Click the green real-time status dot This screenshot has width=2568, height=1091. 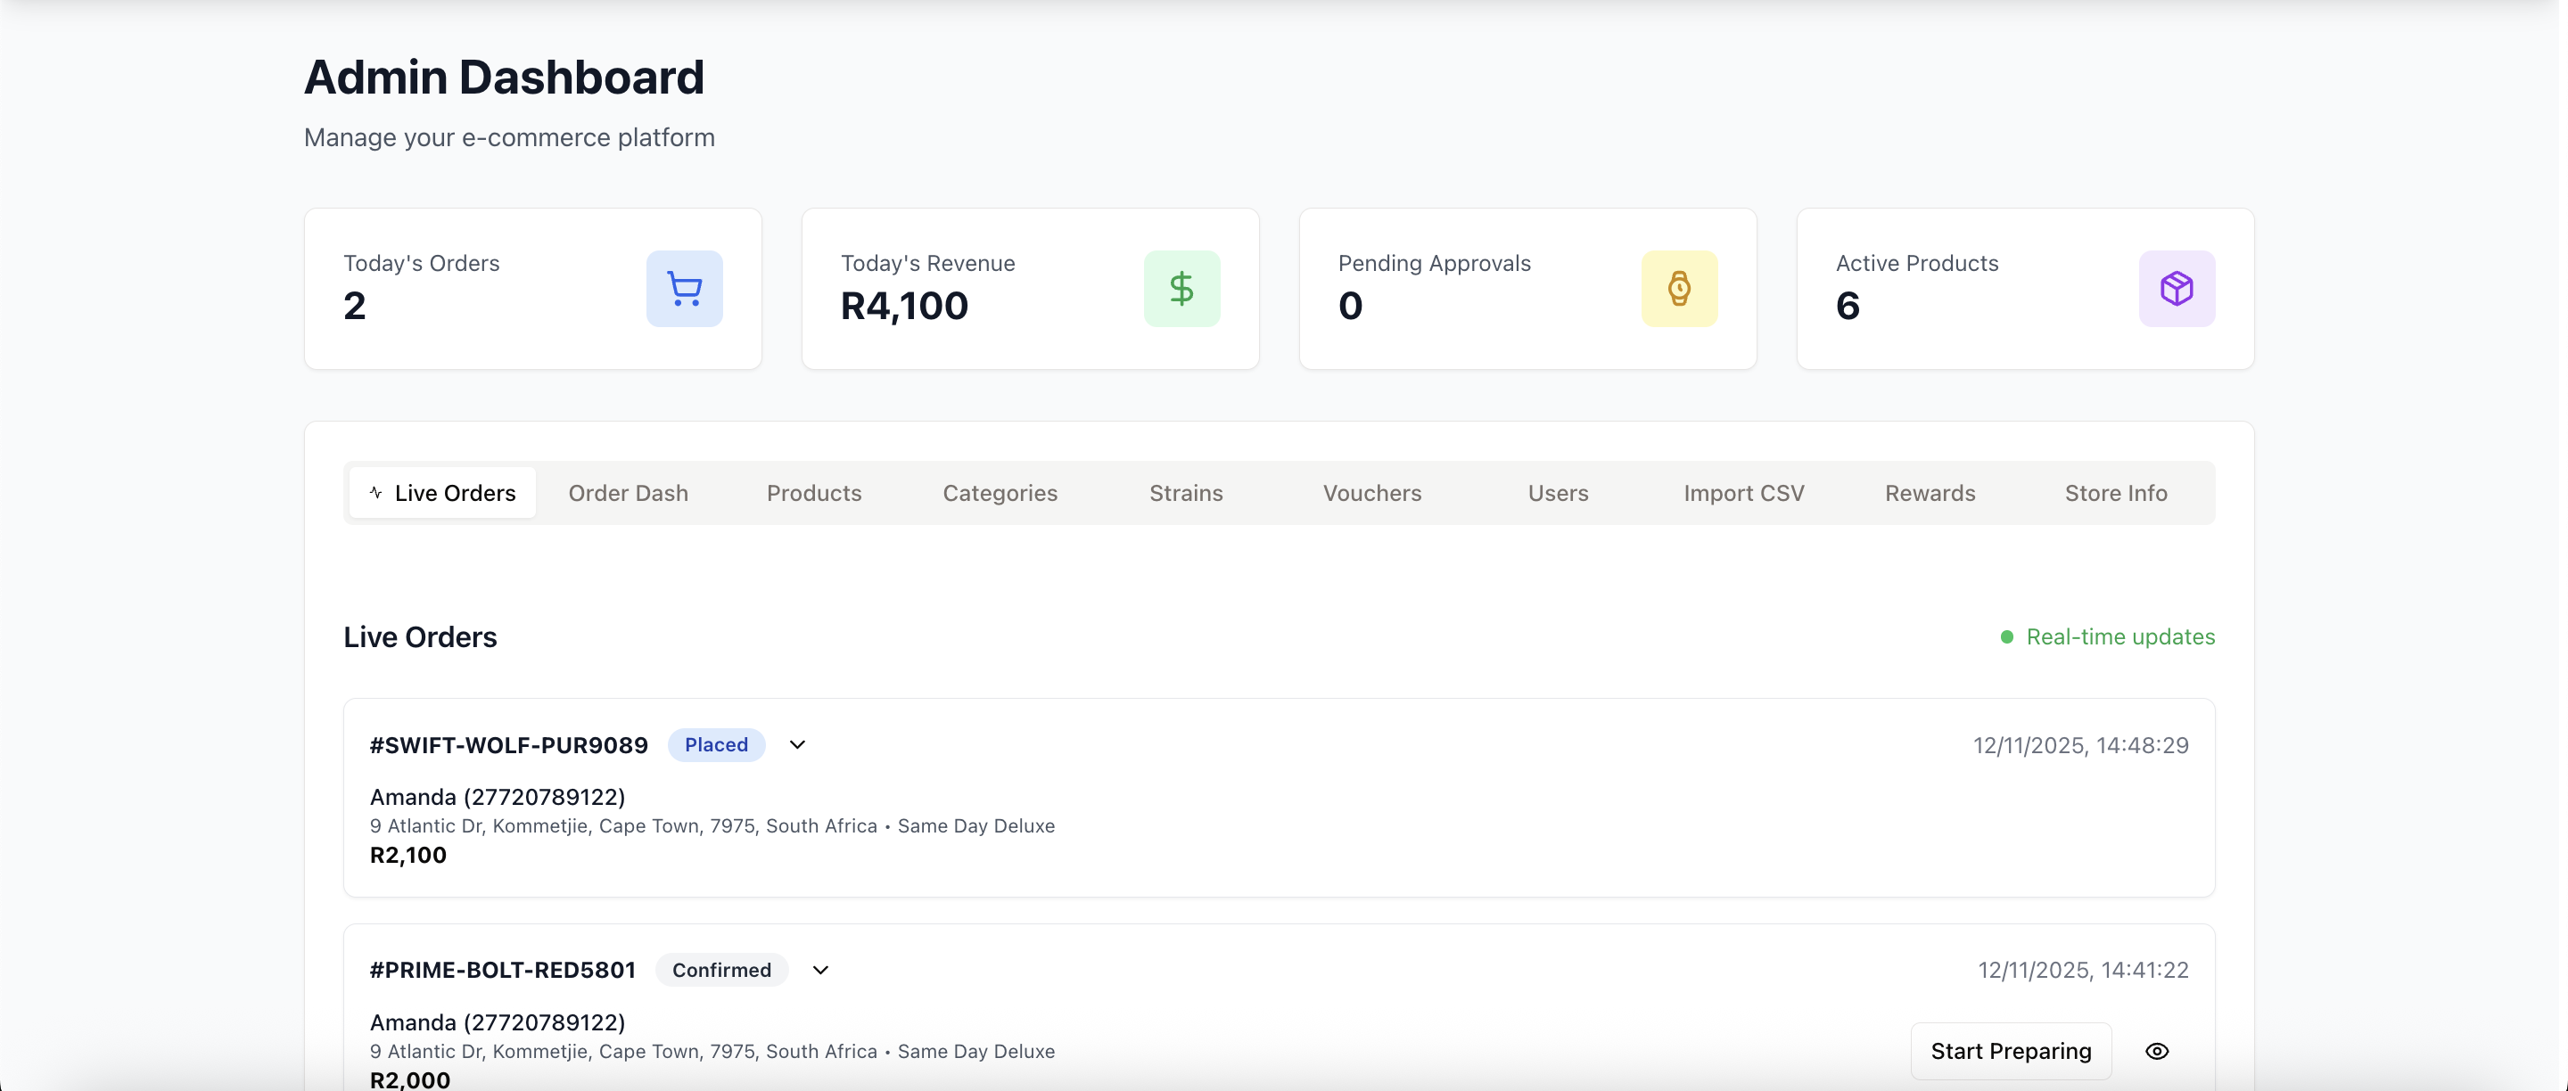coord(2007,636)
